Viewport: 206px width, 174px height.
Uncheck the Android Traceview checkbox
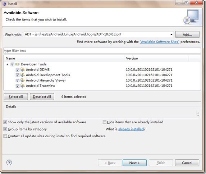18,86
